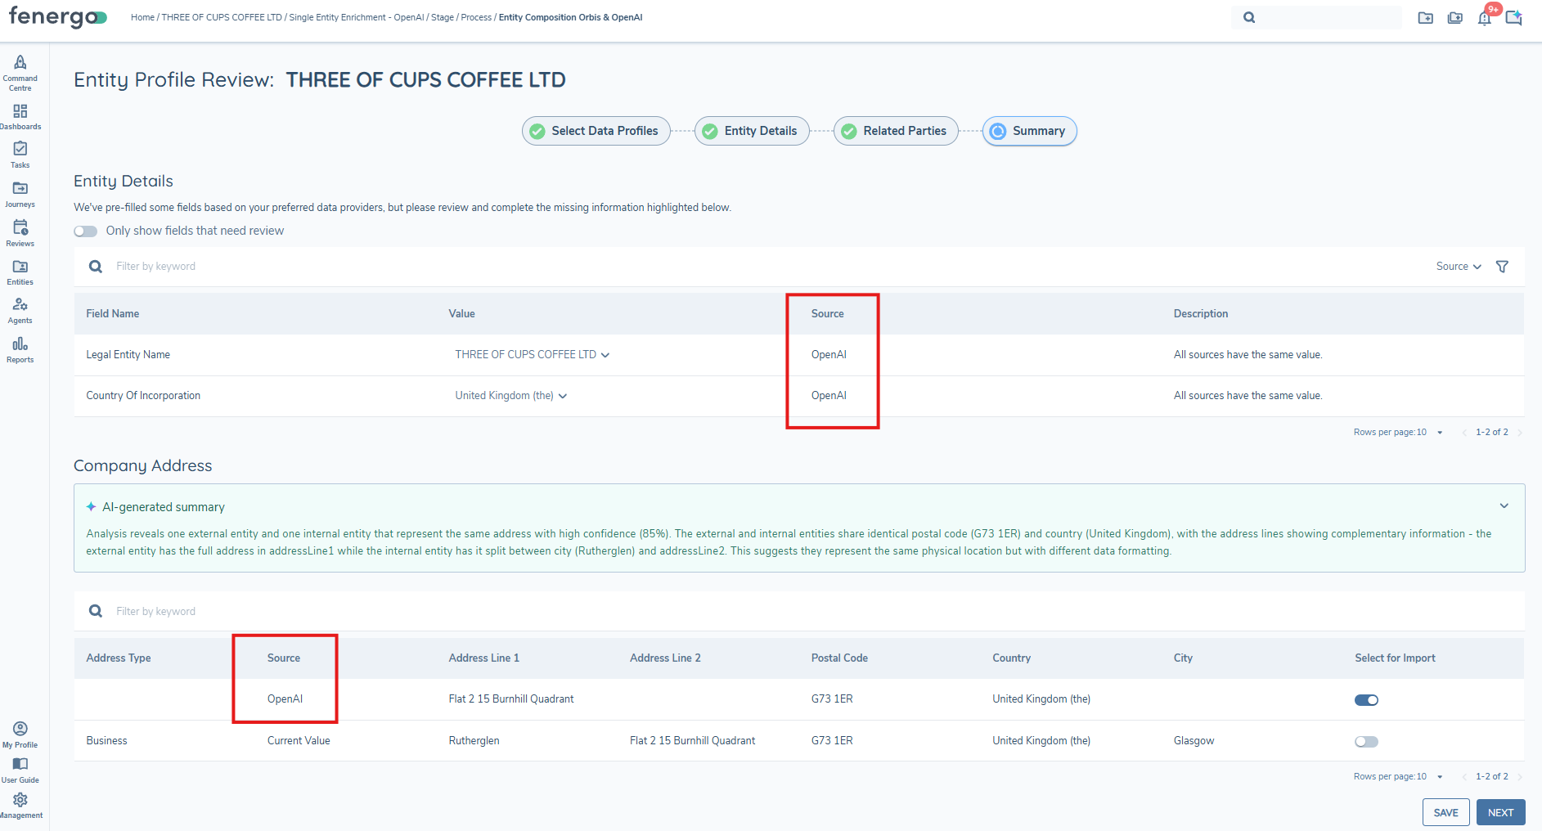Open the Legal Entity Name value dropdown
Screen dimensions: 1542x831
tap(605, 354)
